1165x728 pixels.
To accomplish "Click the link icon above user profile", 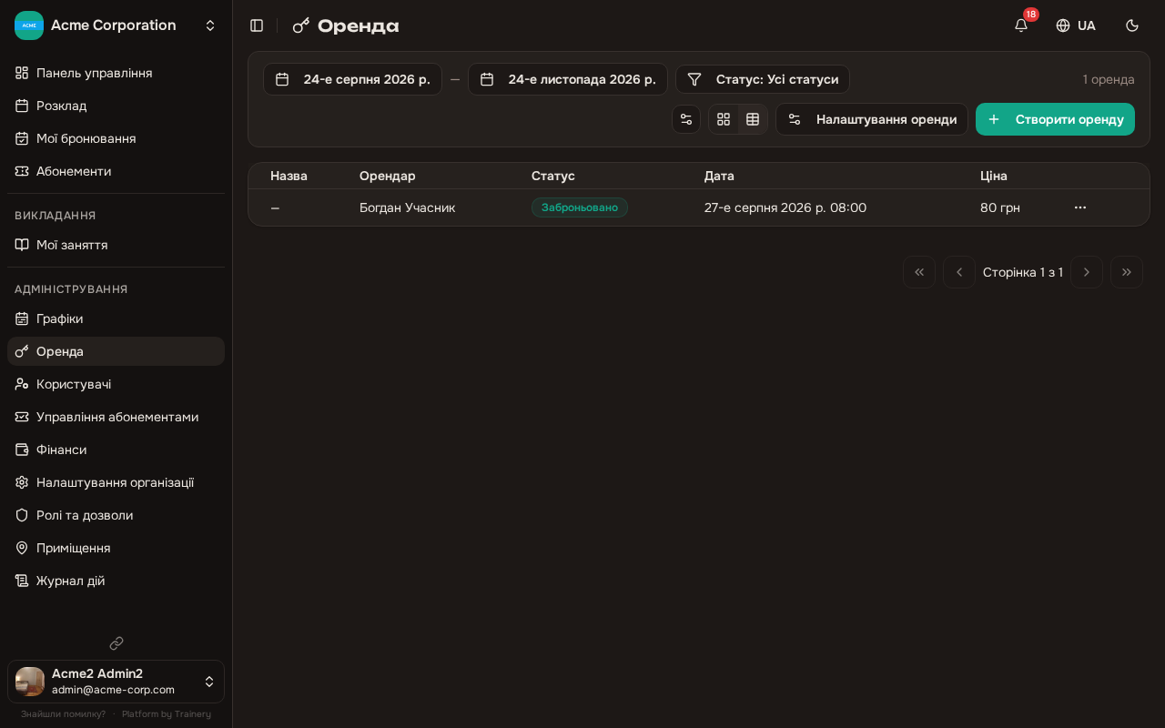I will click(x=116, y=643).
